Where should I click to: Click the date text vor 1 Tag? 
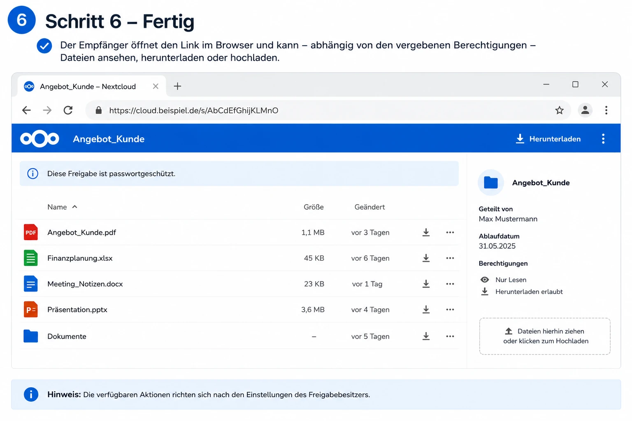tap(367, 284)
